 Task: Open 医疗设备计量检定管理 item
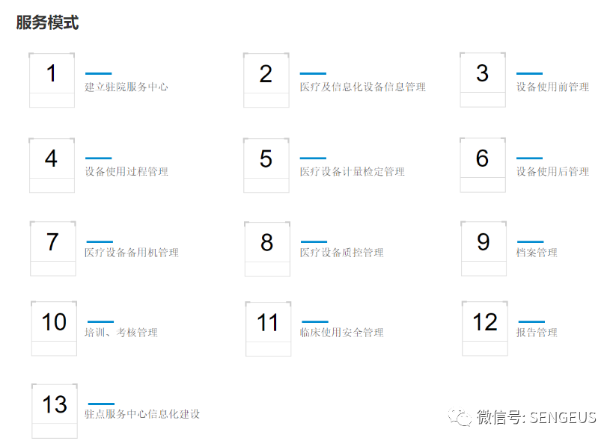tap(352, 171)
